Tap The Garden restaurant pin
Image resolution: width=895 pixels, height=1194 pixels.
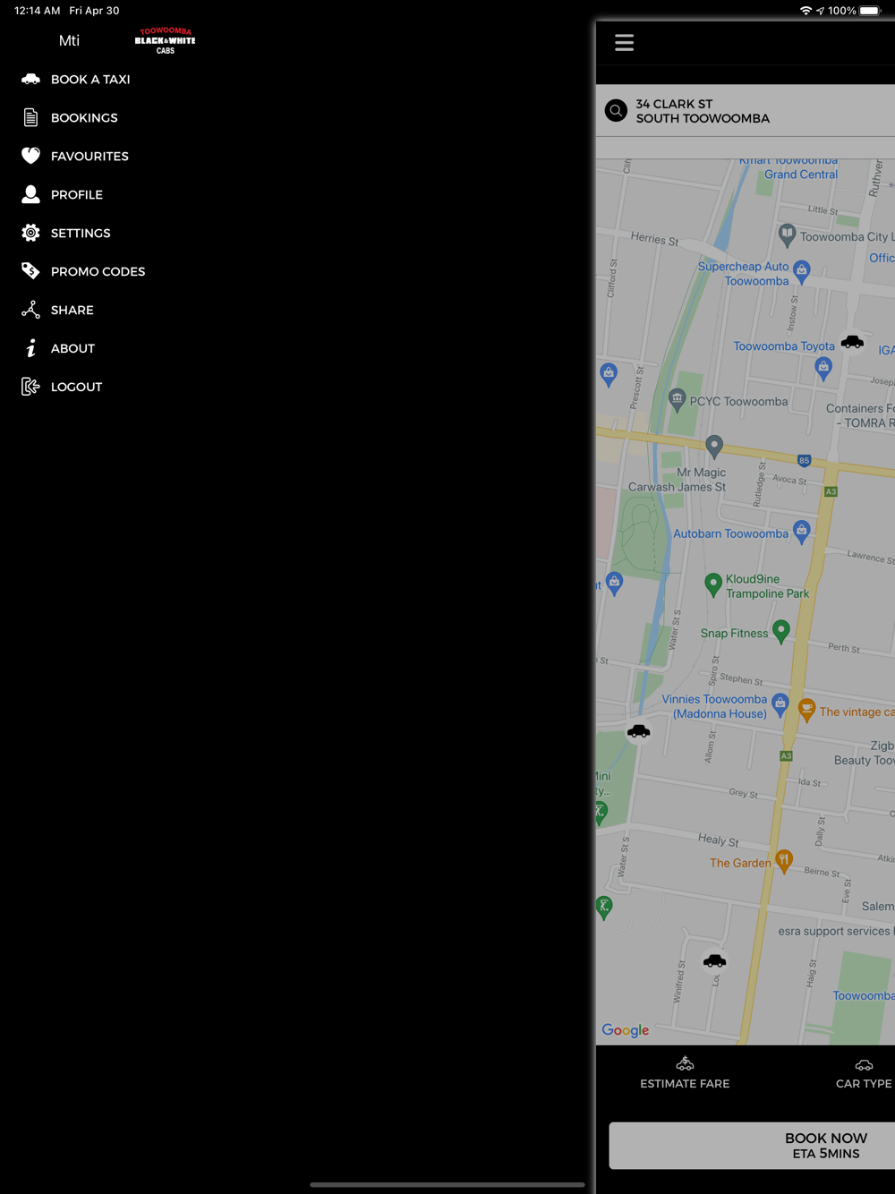tap(784, 861)
